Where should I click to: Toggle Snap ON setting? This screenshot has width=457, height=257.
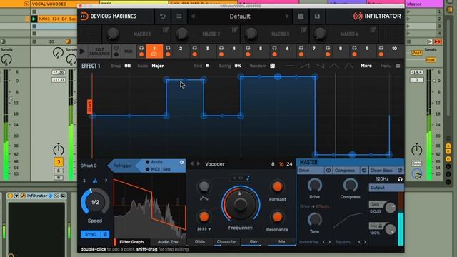[x=128, y=66]
